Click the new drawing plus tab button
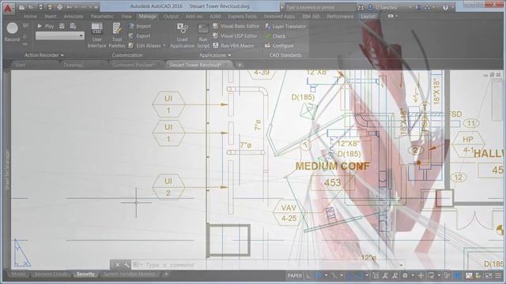This screenshot has height=284, width=506. 240,65
